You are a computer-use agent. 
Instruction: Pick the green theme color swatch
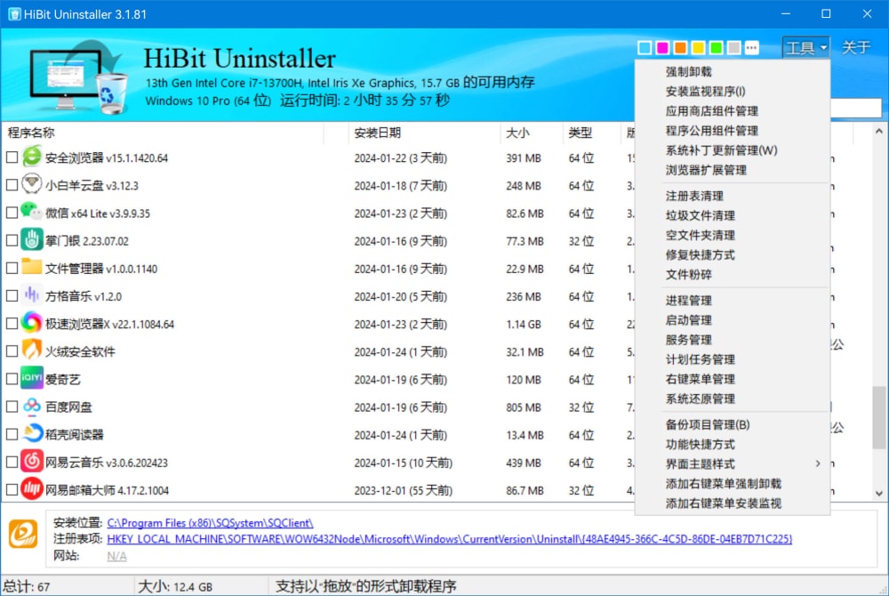point(716,48)
